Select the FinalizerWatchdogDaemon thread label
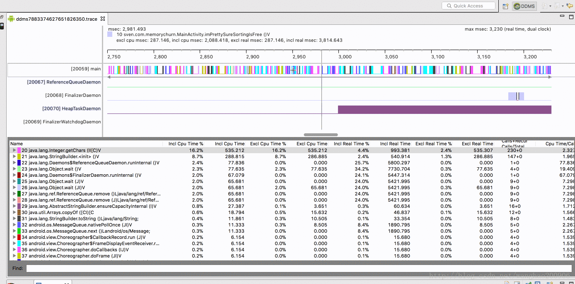575x284 pixels. pyautogui.click(x=62, y=122)
